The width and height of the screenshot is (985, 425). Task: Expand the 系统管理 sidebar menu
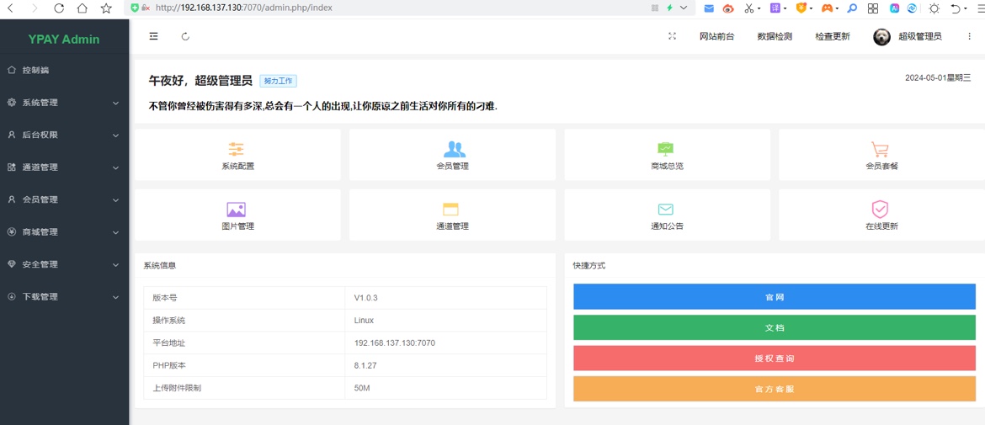(64, 103)
